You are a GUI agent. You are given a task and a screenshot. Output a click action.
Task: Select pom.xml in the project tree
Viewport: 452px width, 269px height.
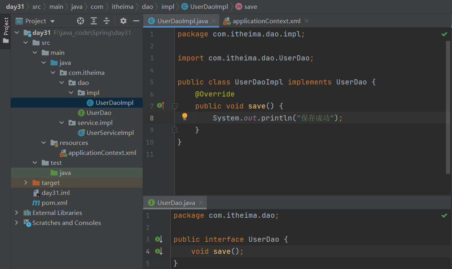(54, 203)
